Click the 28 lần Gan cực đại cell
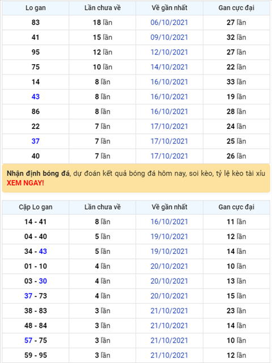The width and height of the screenshot is (272, 363). pos(236,111)
